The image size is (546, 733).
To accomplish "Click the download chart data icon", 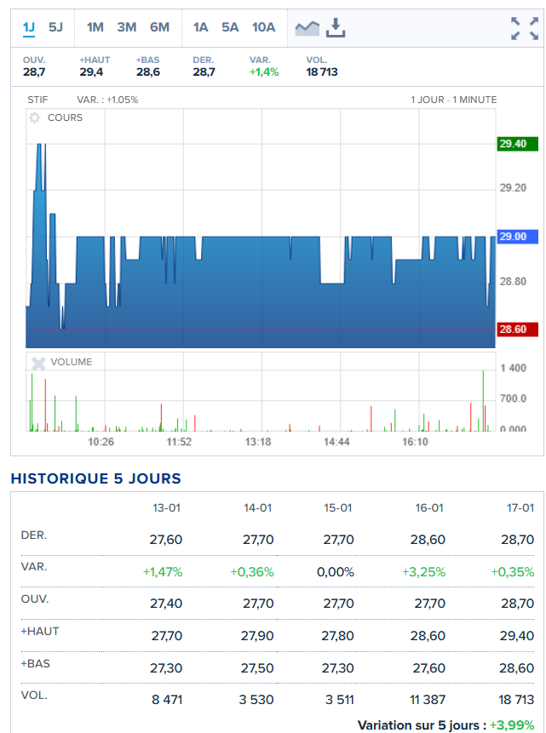I will [x=336, y=27].
